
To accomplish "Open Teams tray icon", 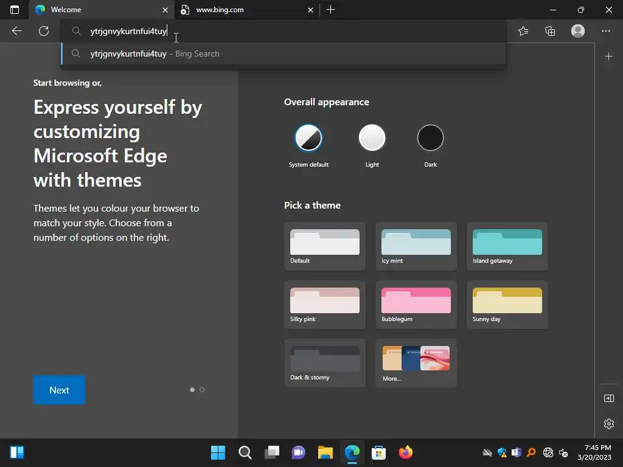I will coord(517,452).
